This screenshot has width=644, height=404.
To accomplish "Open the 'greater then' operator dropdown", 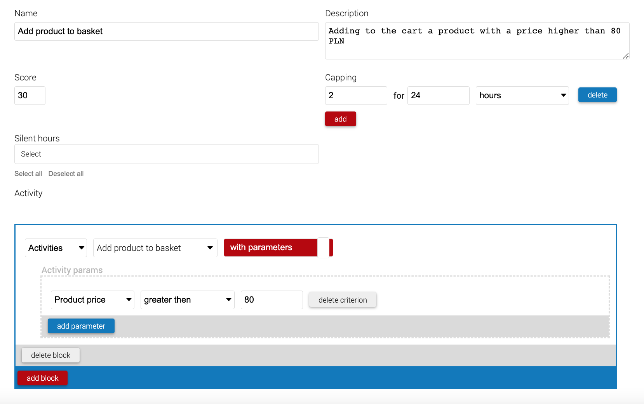I will (x=188, y=300).
